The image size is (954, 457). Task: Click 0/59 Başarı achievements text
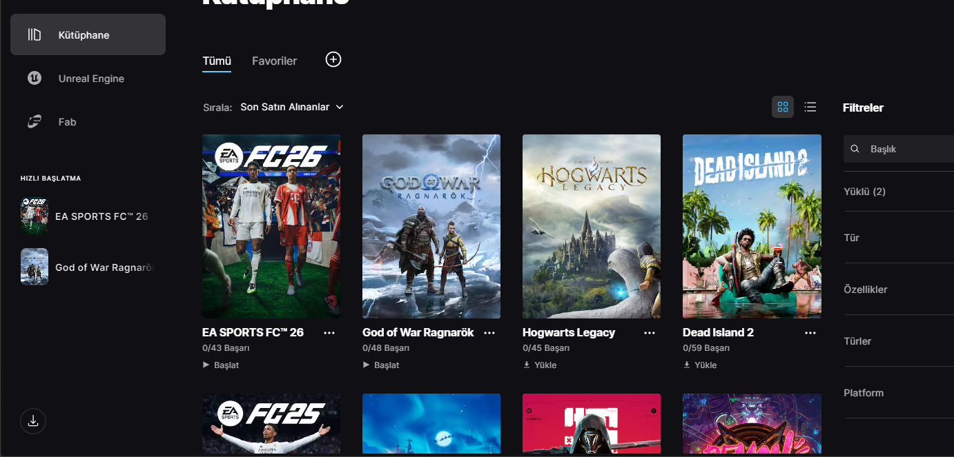[706, 349]
